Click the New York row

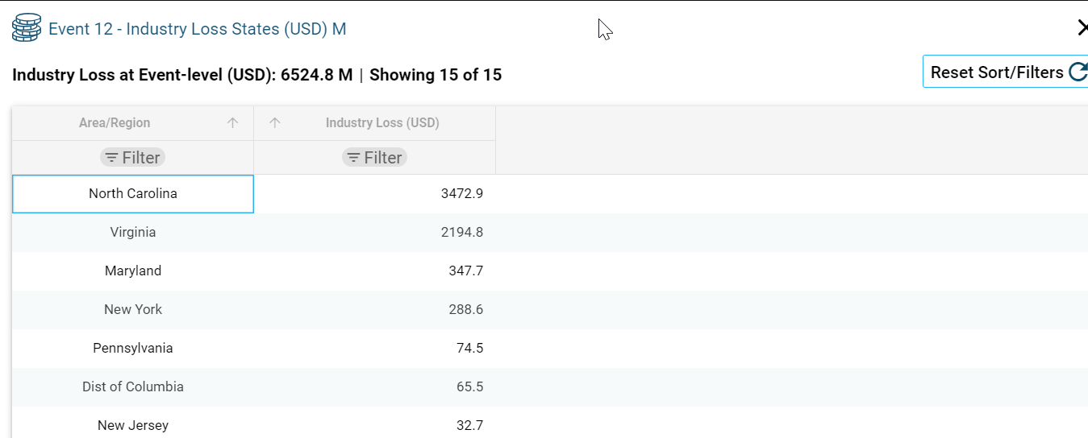pos(133,310)
